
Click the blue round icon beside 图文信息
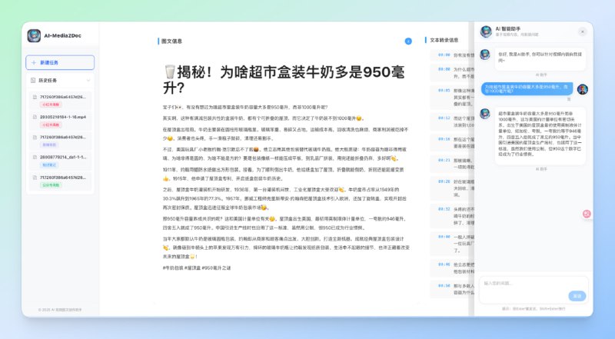tap(408, 41)
